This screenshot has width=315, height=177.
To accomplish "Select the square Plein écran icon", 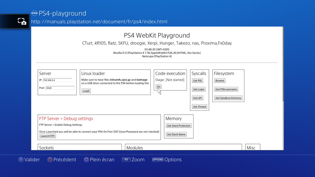I will tap(86, 160).
